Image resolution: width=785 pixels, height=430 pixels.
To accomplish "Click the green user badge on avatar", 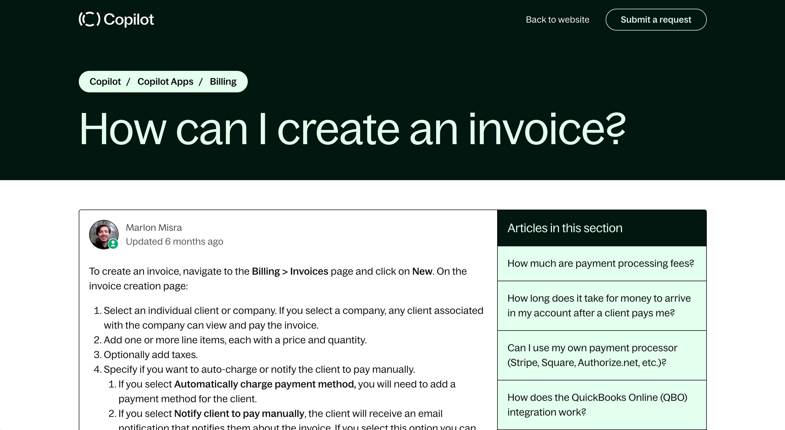I will [113, 244].
